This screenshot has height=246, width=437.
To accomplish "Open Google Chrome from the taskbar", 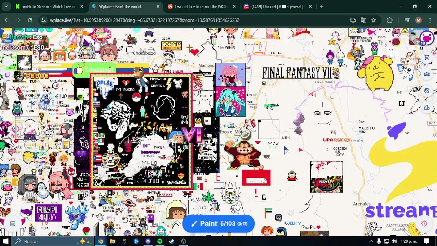I will [101, 242].
